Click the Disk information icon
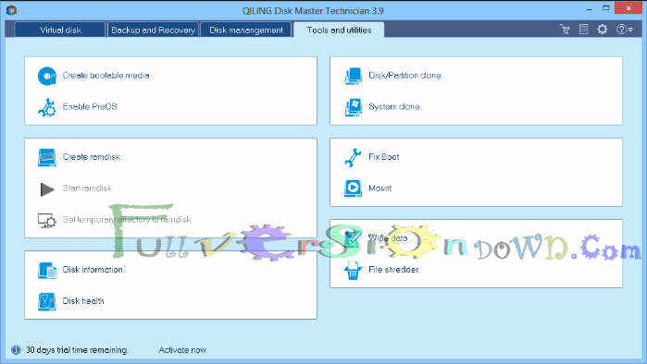Image resolution: width=647 pixels, height=364 pixels. click(x=47, y=270)
